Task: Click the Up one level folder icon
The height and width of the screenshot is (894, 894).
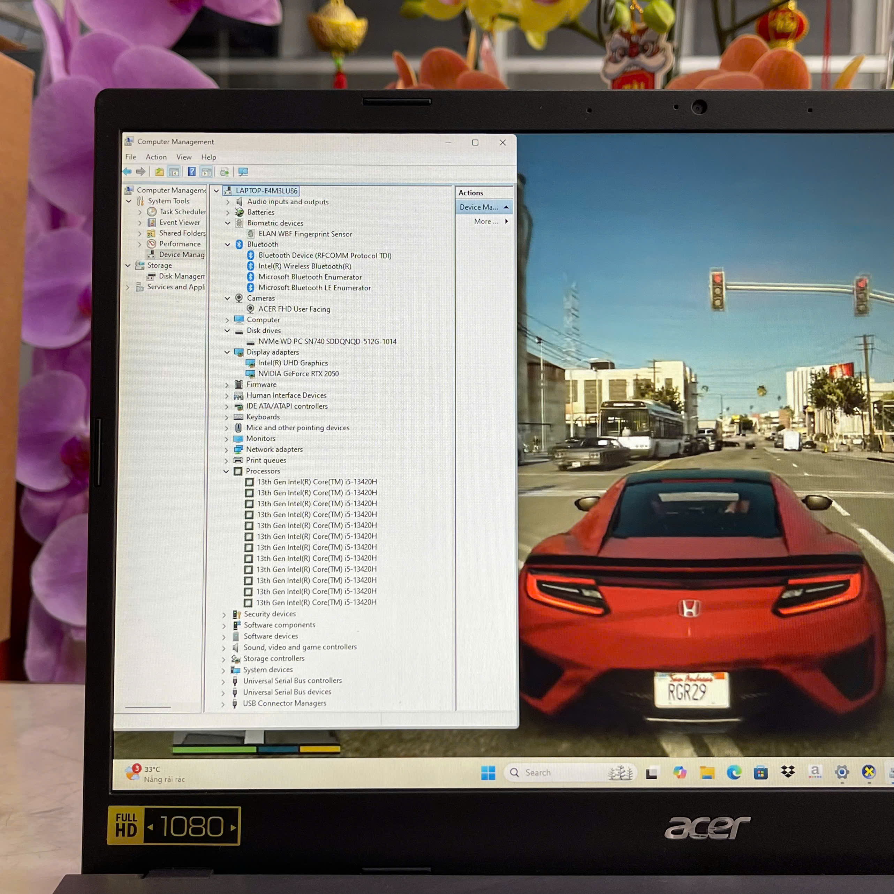Action: tap(160, 172)
